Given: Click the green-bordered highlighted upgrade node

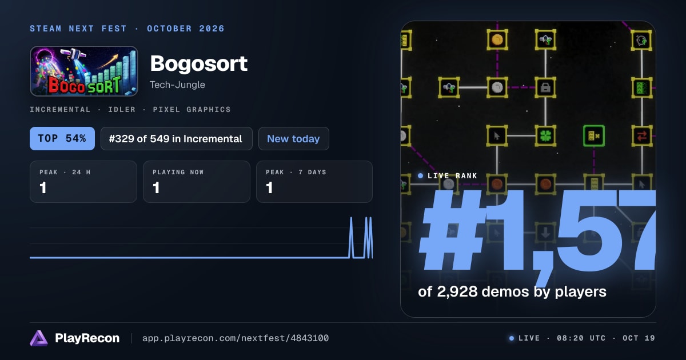Looking at the screenshot, I should [x=594, y=135].
